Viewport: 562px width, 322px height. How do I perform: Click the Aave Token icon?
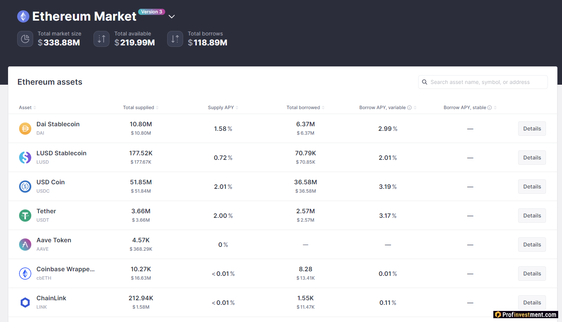pyautogui.click(x=25, y=245)
